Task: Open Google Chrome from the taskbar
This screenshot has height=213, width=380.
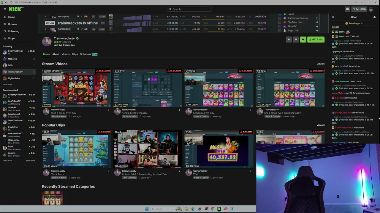Action: [x=213, y=209]
